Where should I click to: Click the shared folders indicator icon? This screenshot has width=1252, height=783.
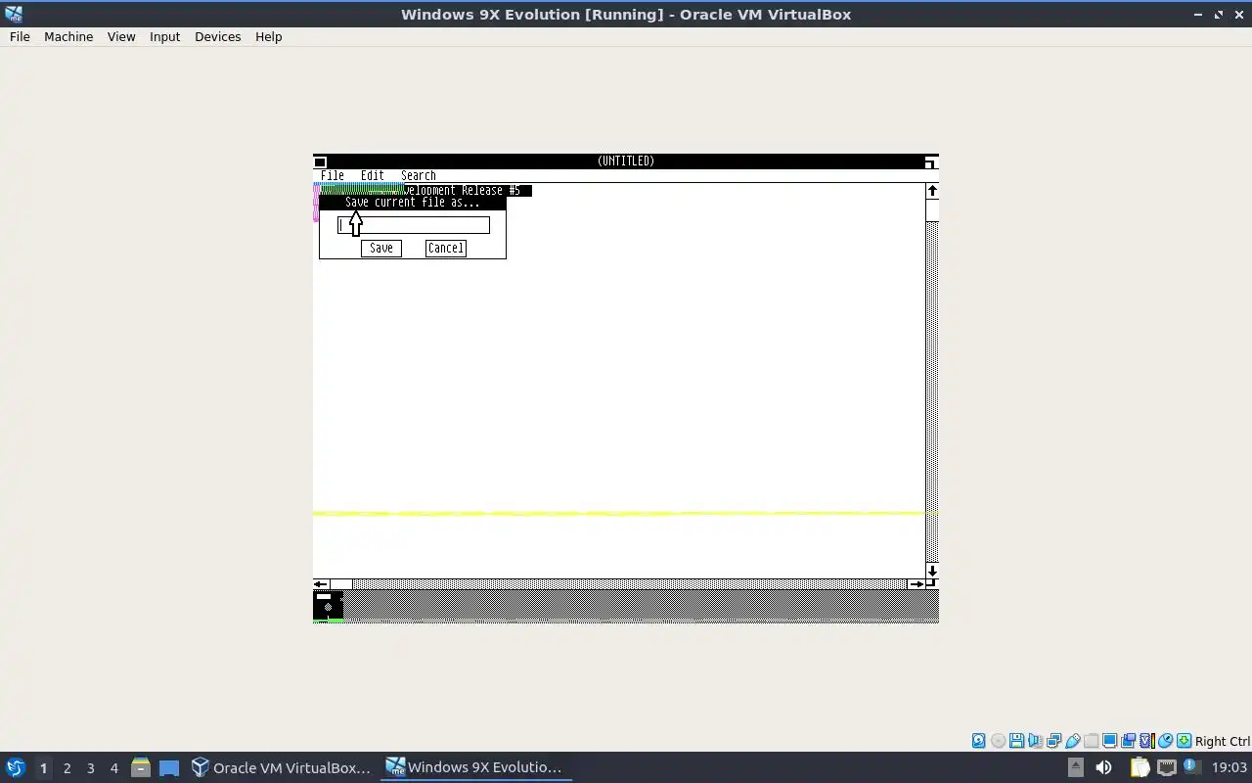click(x=1092, y=741)
